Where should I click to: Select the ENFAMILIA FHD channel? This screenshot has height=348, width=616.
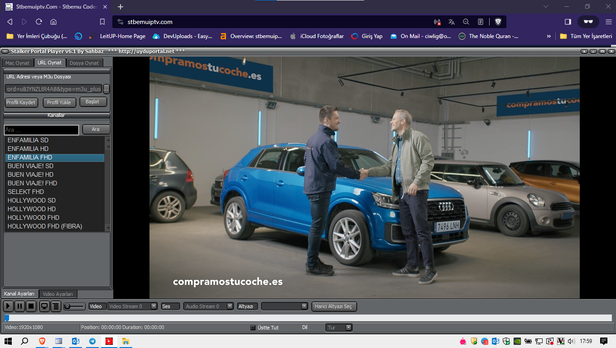tap(55, 157)
